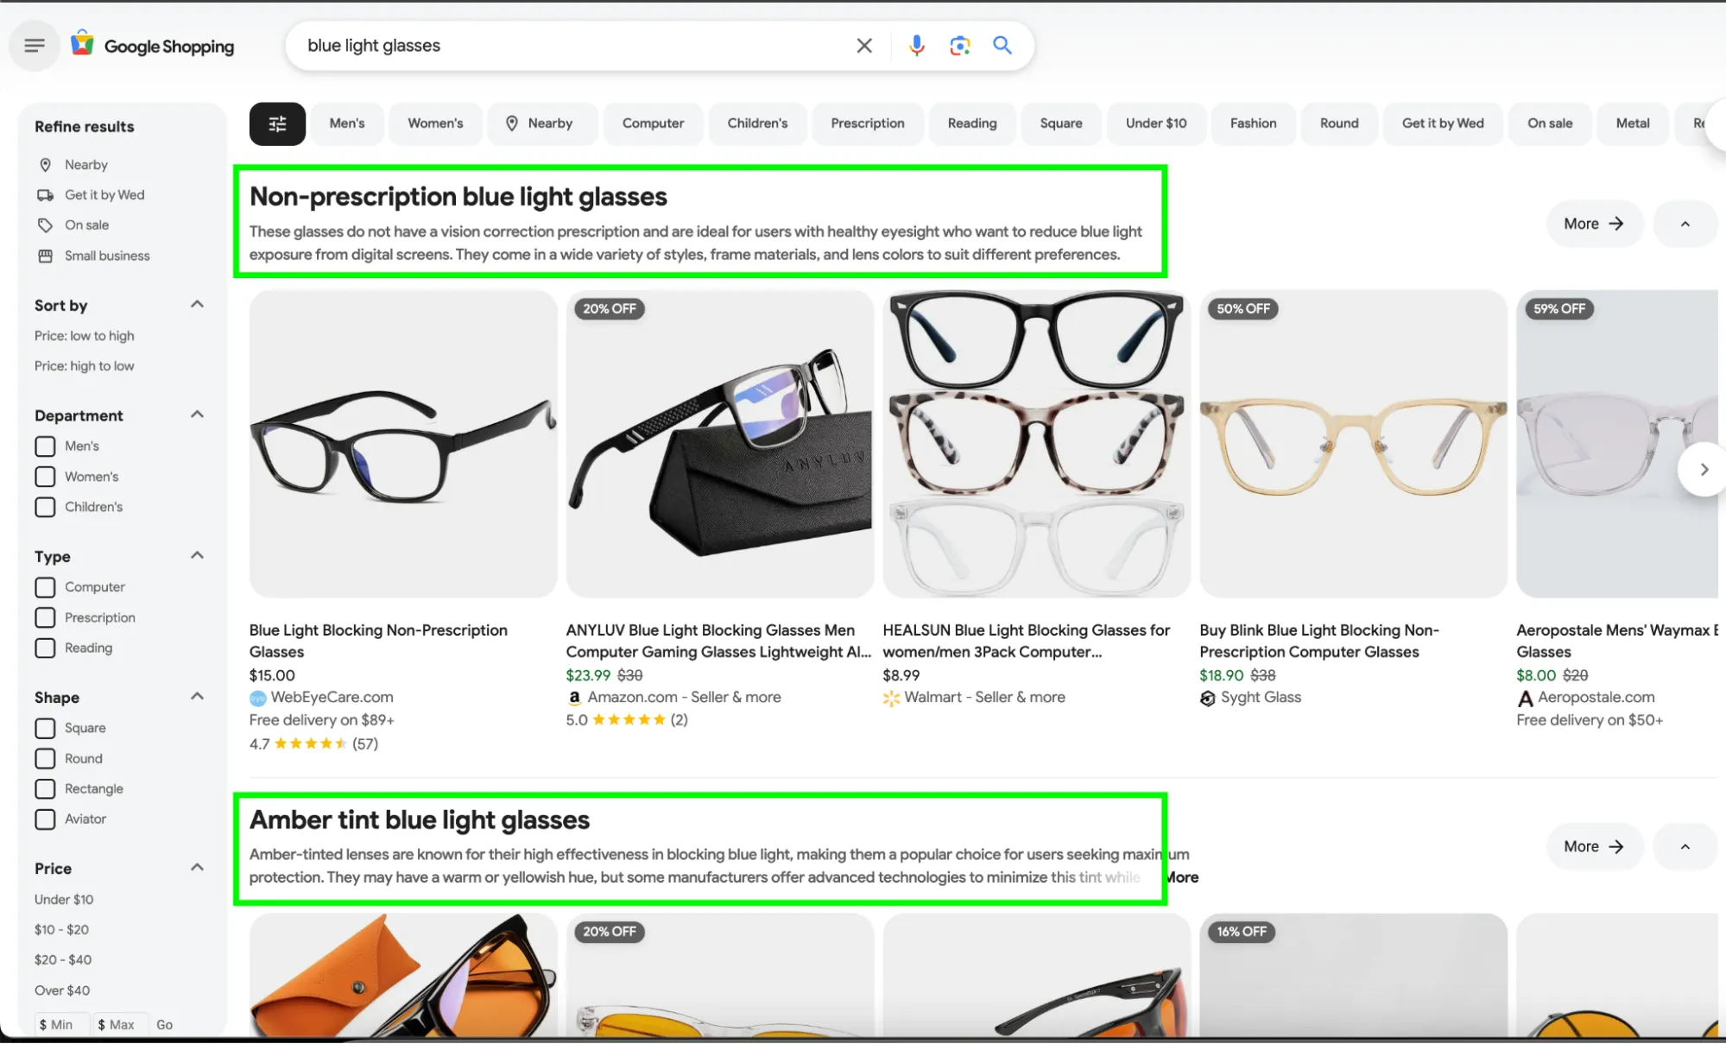Select the Get it by Wed chip
Screen dimensions: 1726x1044
point(1443,123)
